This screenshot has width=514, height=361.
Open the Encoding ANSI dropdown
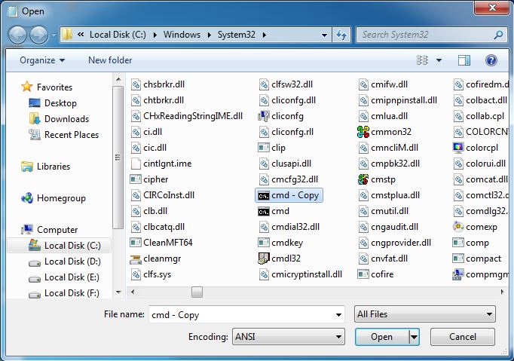[x=289, y=337]
